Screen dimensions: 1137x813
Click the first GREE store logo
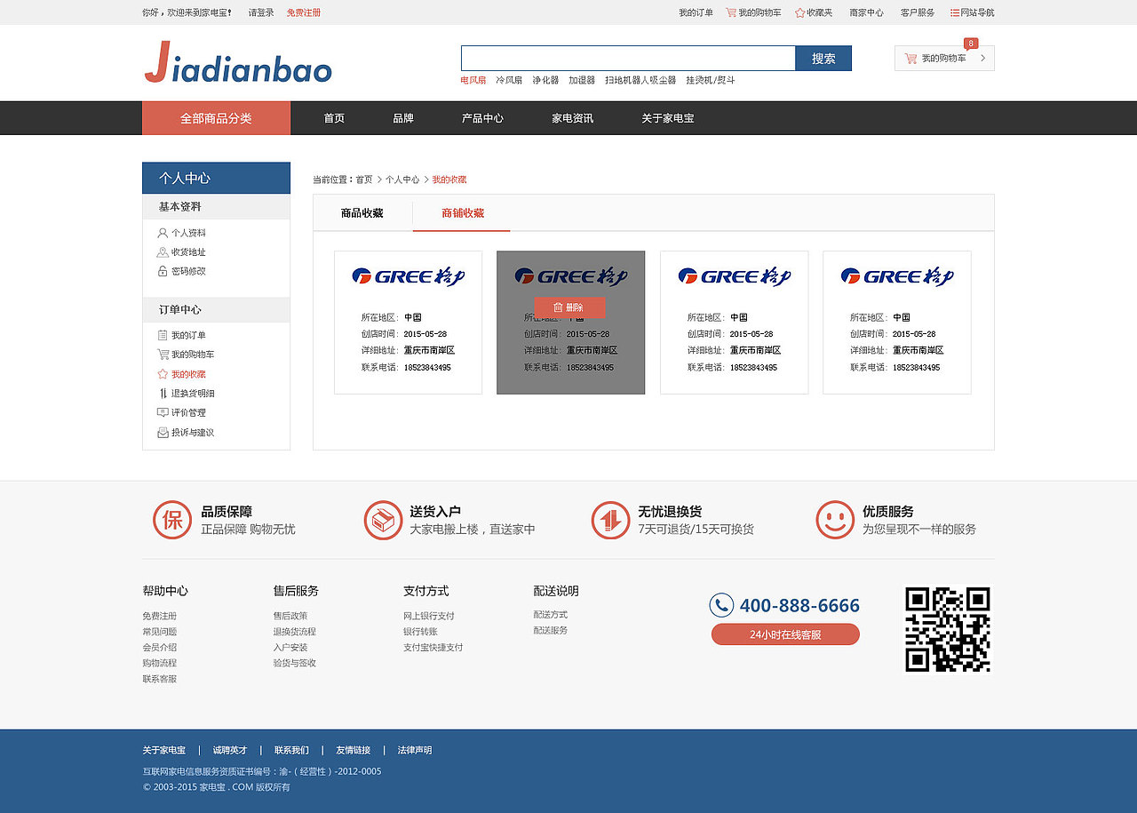(x=408, y=276)
